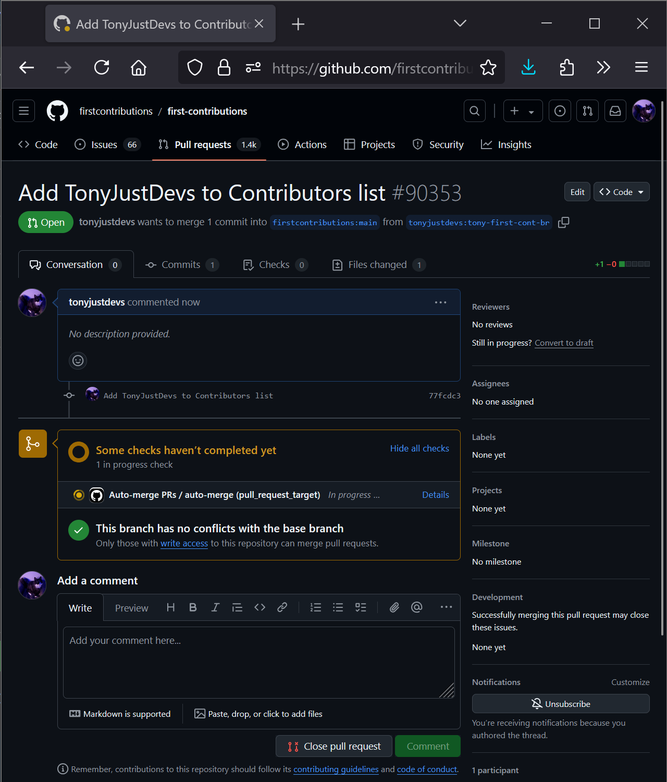Open the pull requests shortcut icon in the header
Screen dimensions: 667x782
click(x=588, y=111)
